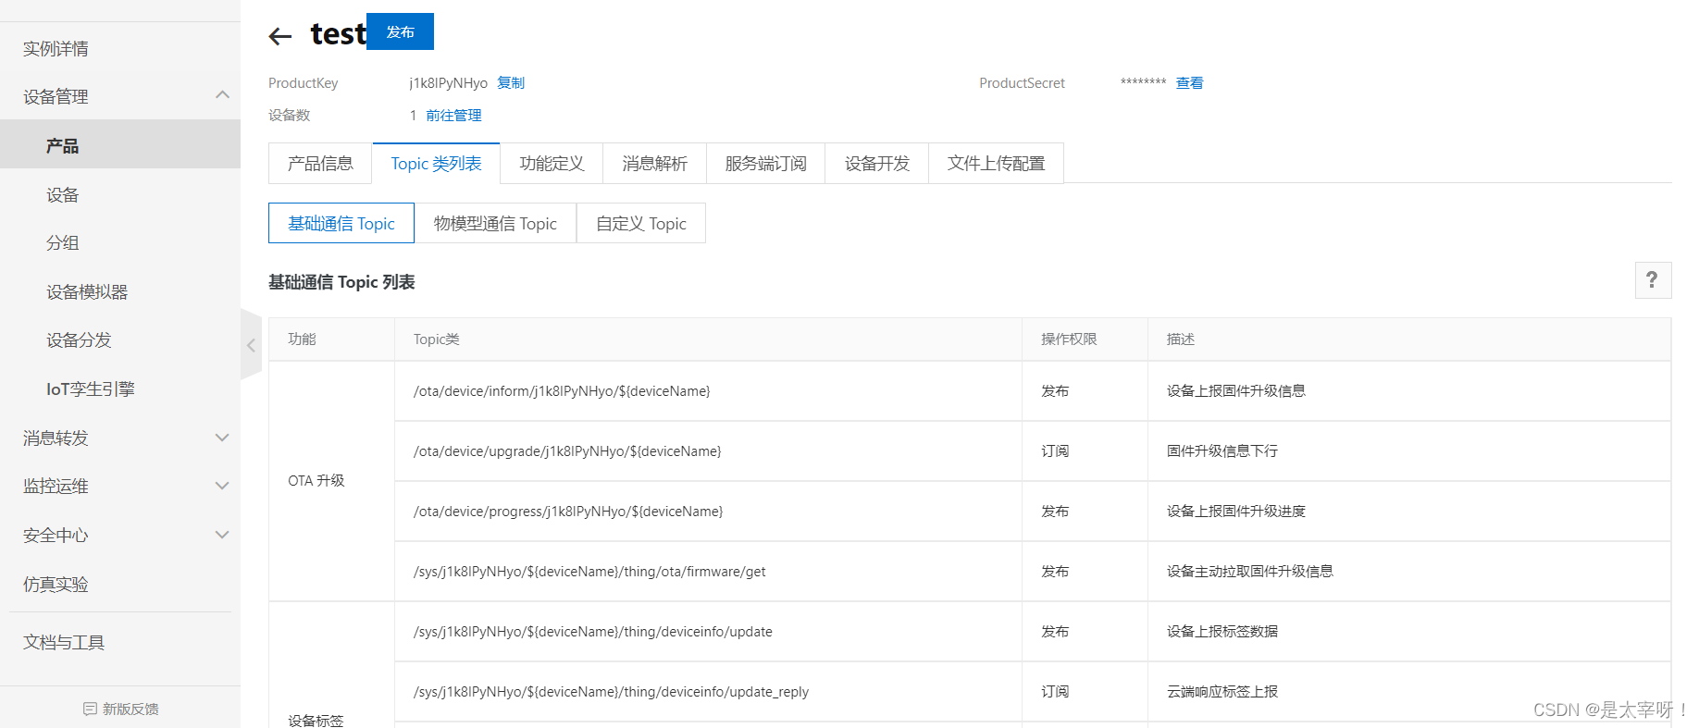Click description 设备主动拉取固件升级信息
The height and width of the screenshot is (728, 1699).
point(1249,572)
